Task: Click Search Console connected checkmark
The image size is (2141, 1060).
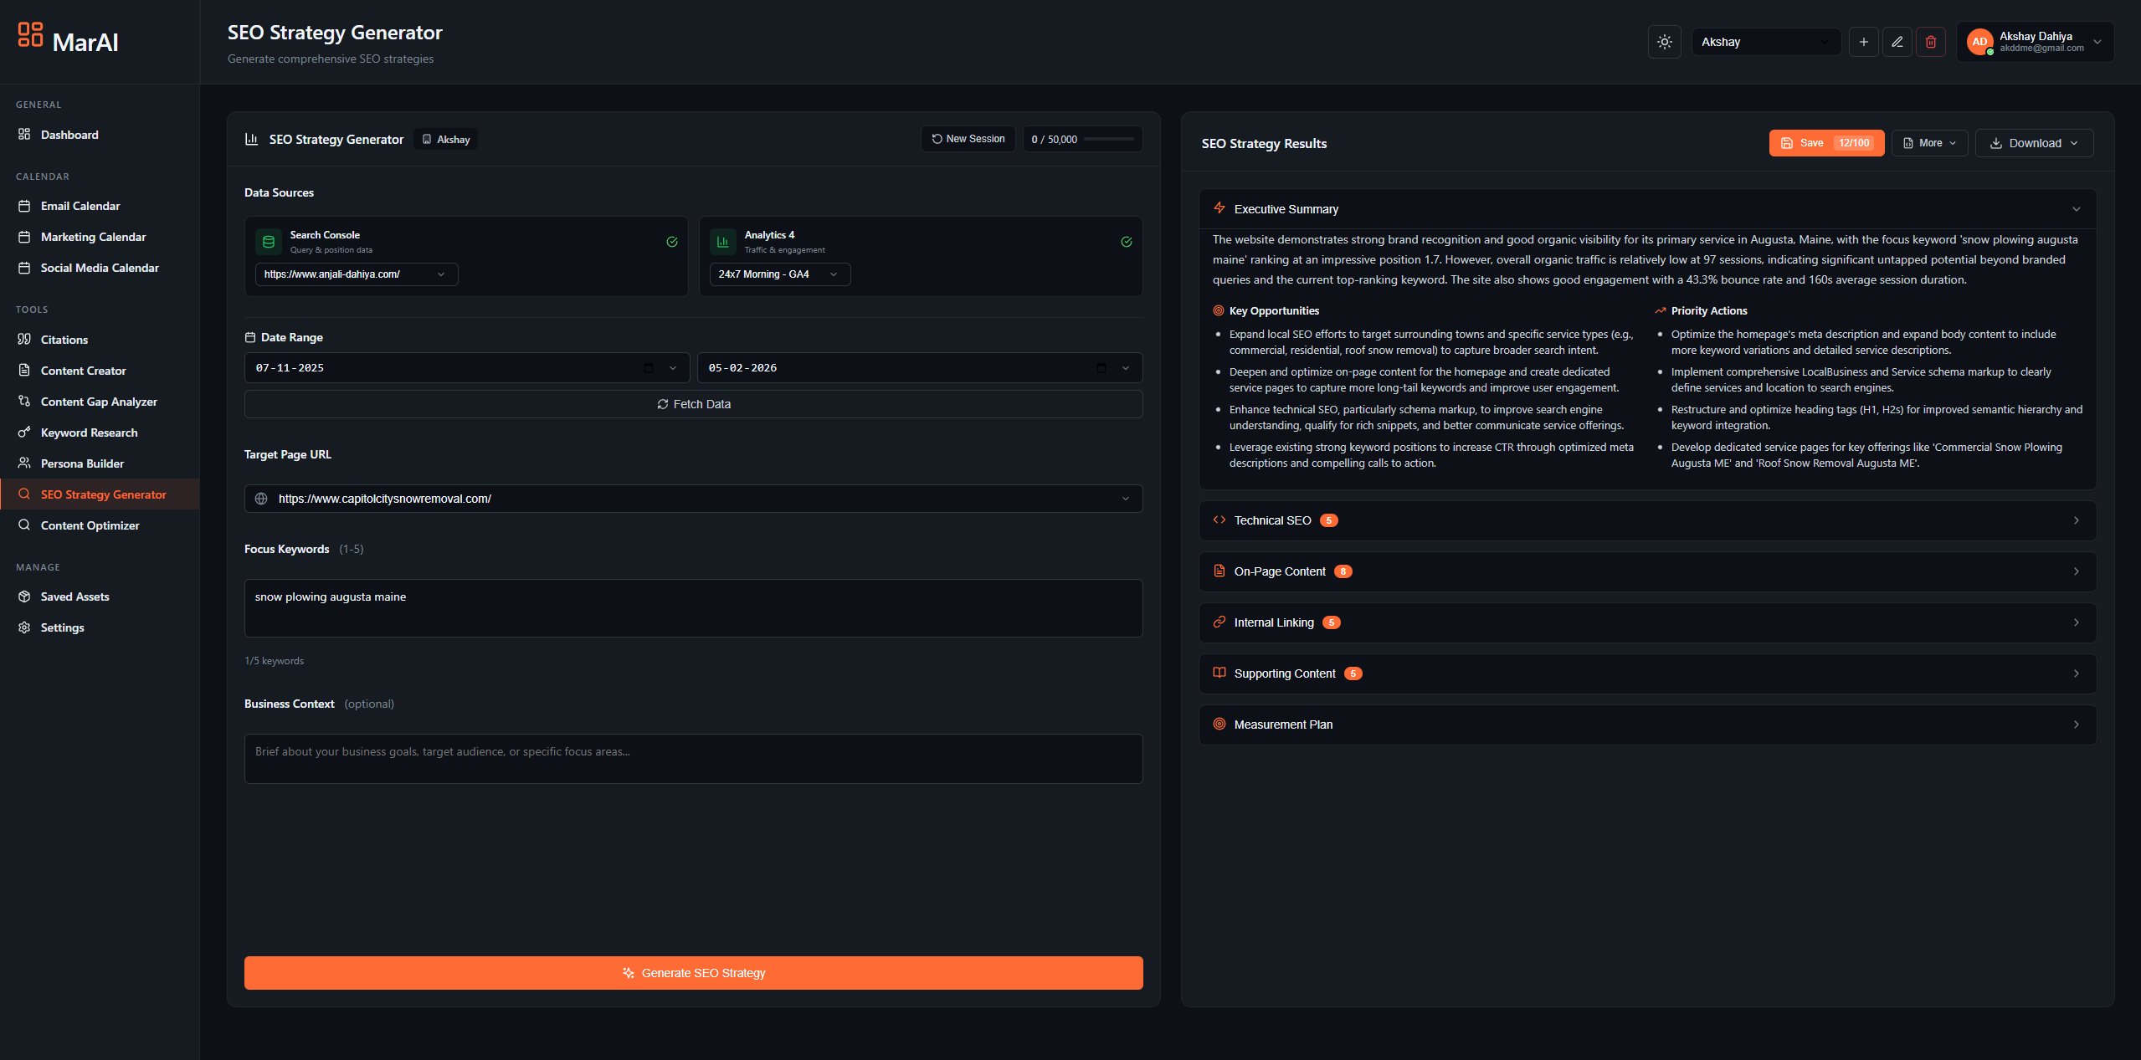Action: [x=672, y=242]
